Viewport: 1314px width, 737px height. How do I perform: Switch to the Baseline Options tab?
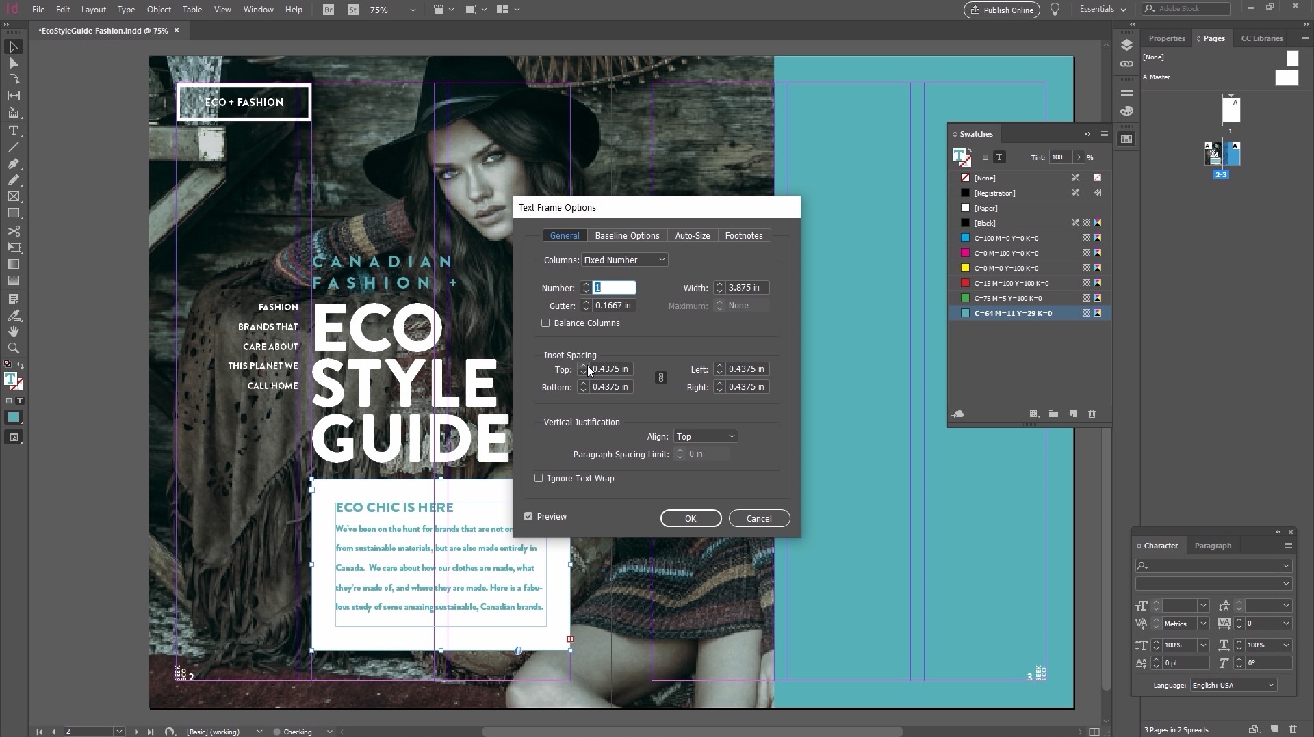tap(627, 235)
